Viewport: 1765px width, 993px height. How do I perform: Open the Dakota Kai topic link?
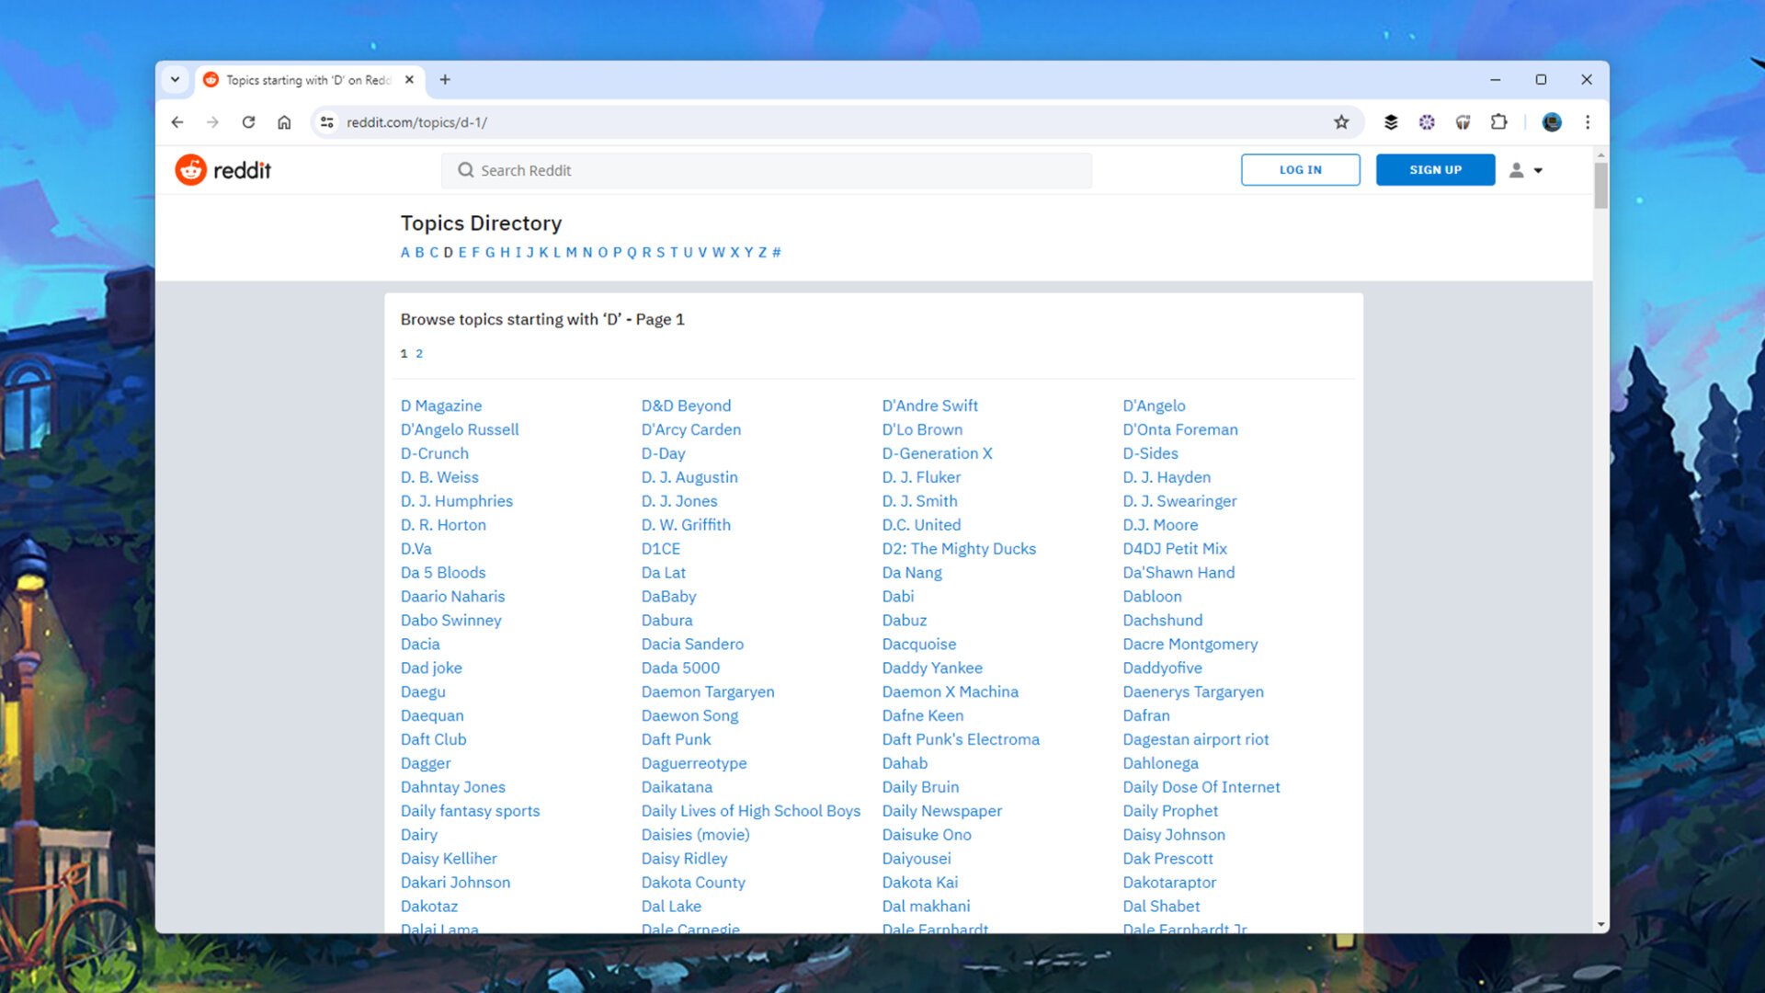(919, 882)
